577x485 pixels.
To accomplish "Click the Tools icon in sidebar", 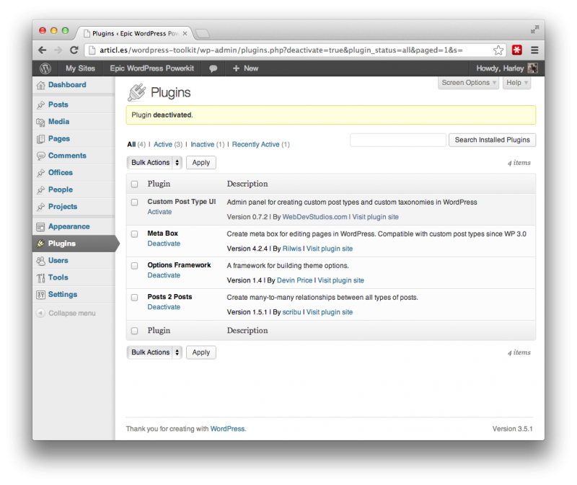I will click(x=40, y=278).
